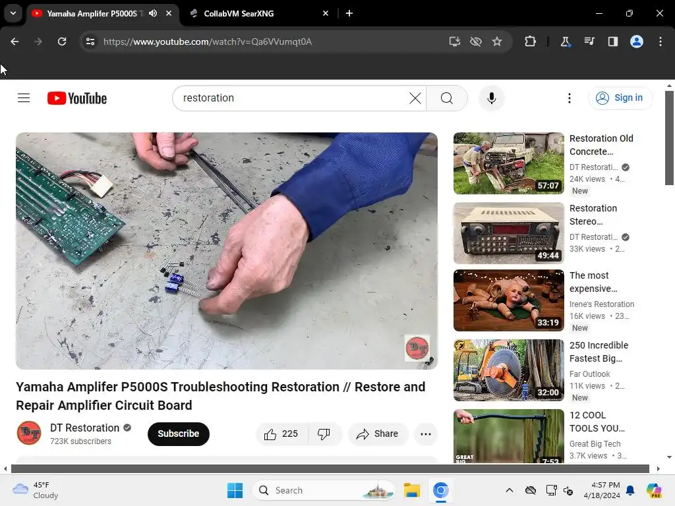Click the DT channel watermark on video
The image size is (675, 506).
[417, 347]
